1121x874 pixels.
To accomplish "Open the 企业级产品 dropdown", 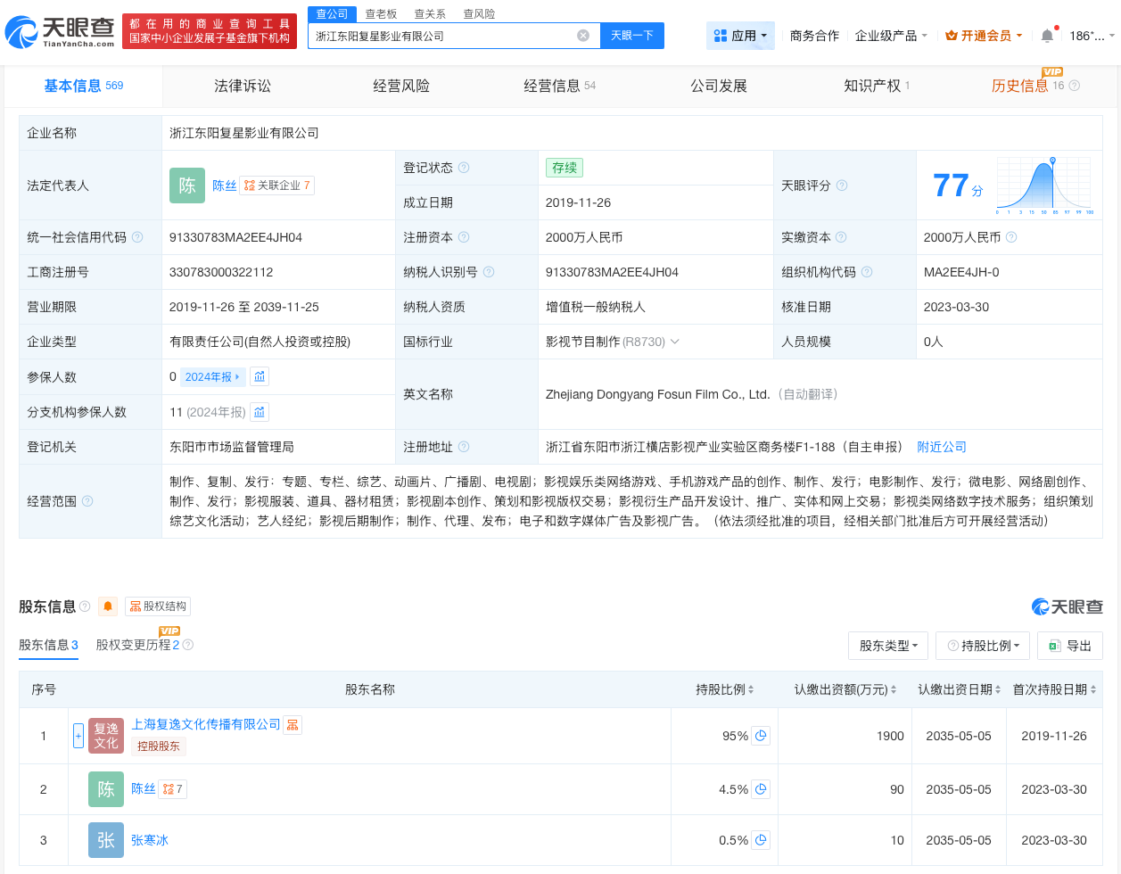I will [x=891, y=36].
